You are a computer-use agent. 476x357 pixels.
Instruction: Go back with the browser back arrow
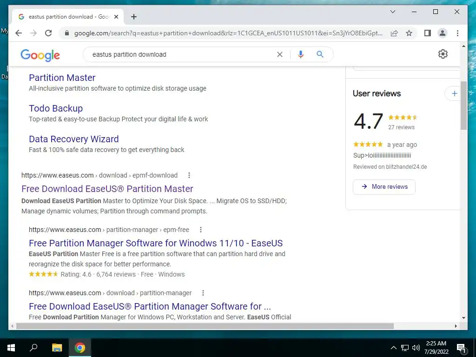(x=19, y=33)
